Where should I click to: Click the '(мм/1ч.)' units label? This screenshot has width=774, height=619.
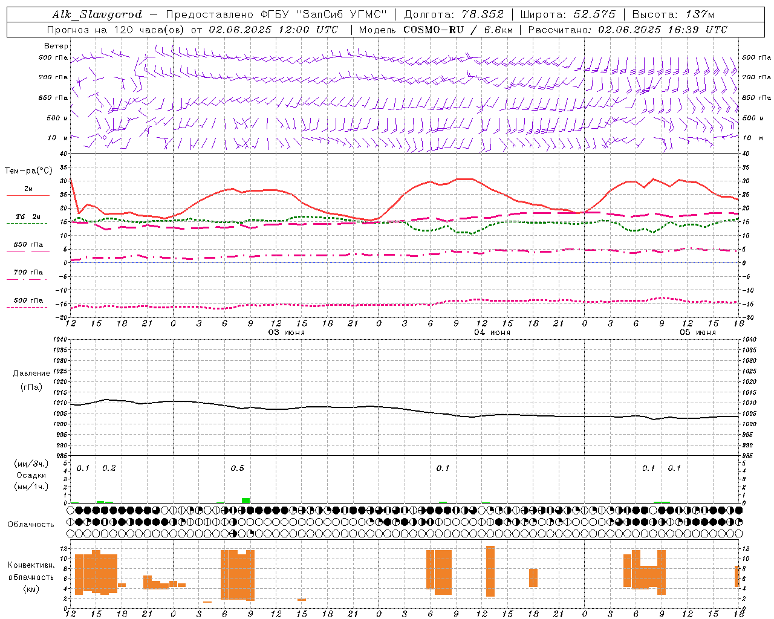click(31, 487)
